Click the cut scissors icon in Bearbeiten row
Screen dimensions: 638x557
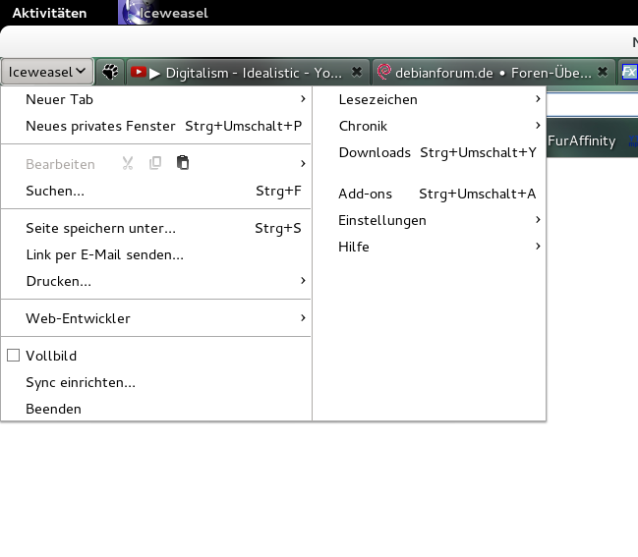[x=128, y=163]
